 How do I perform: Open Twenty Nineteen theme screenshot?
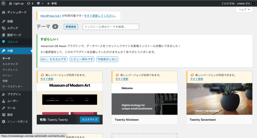(145, 99)
